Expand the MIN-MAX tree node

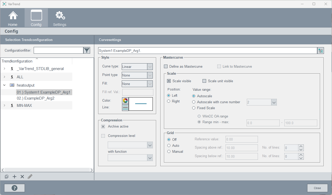click(4, 106)
